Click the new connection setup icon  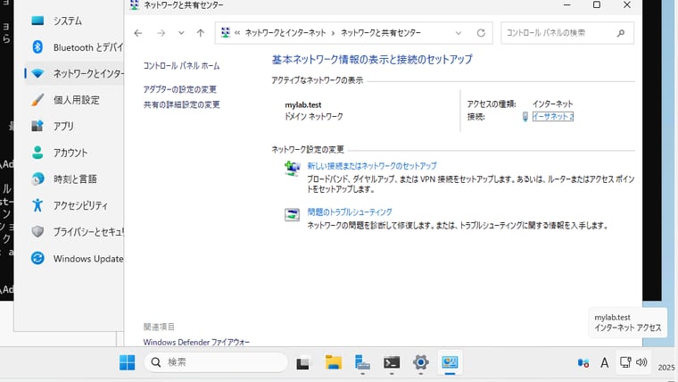(x=292, y=168)
